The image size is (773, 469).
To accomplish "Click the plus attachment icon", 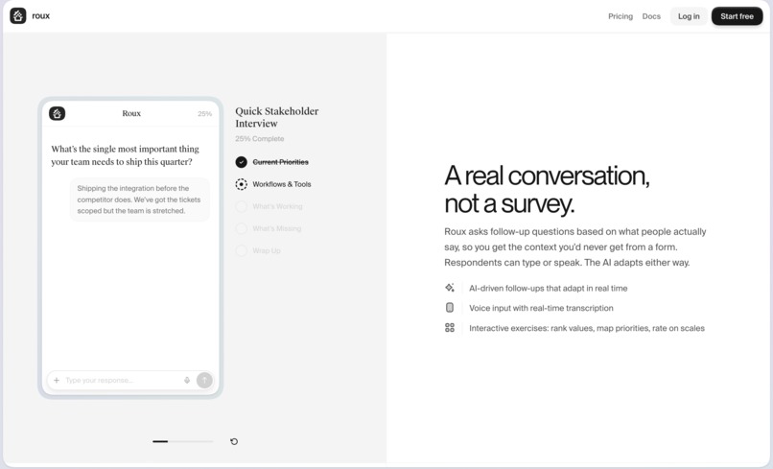I will pyautogui.click(x=57, y=380).
